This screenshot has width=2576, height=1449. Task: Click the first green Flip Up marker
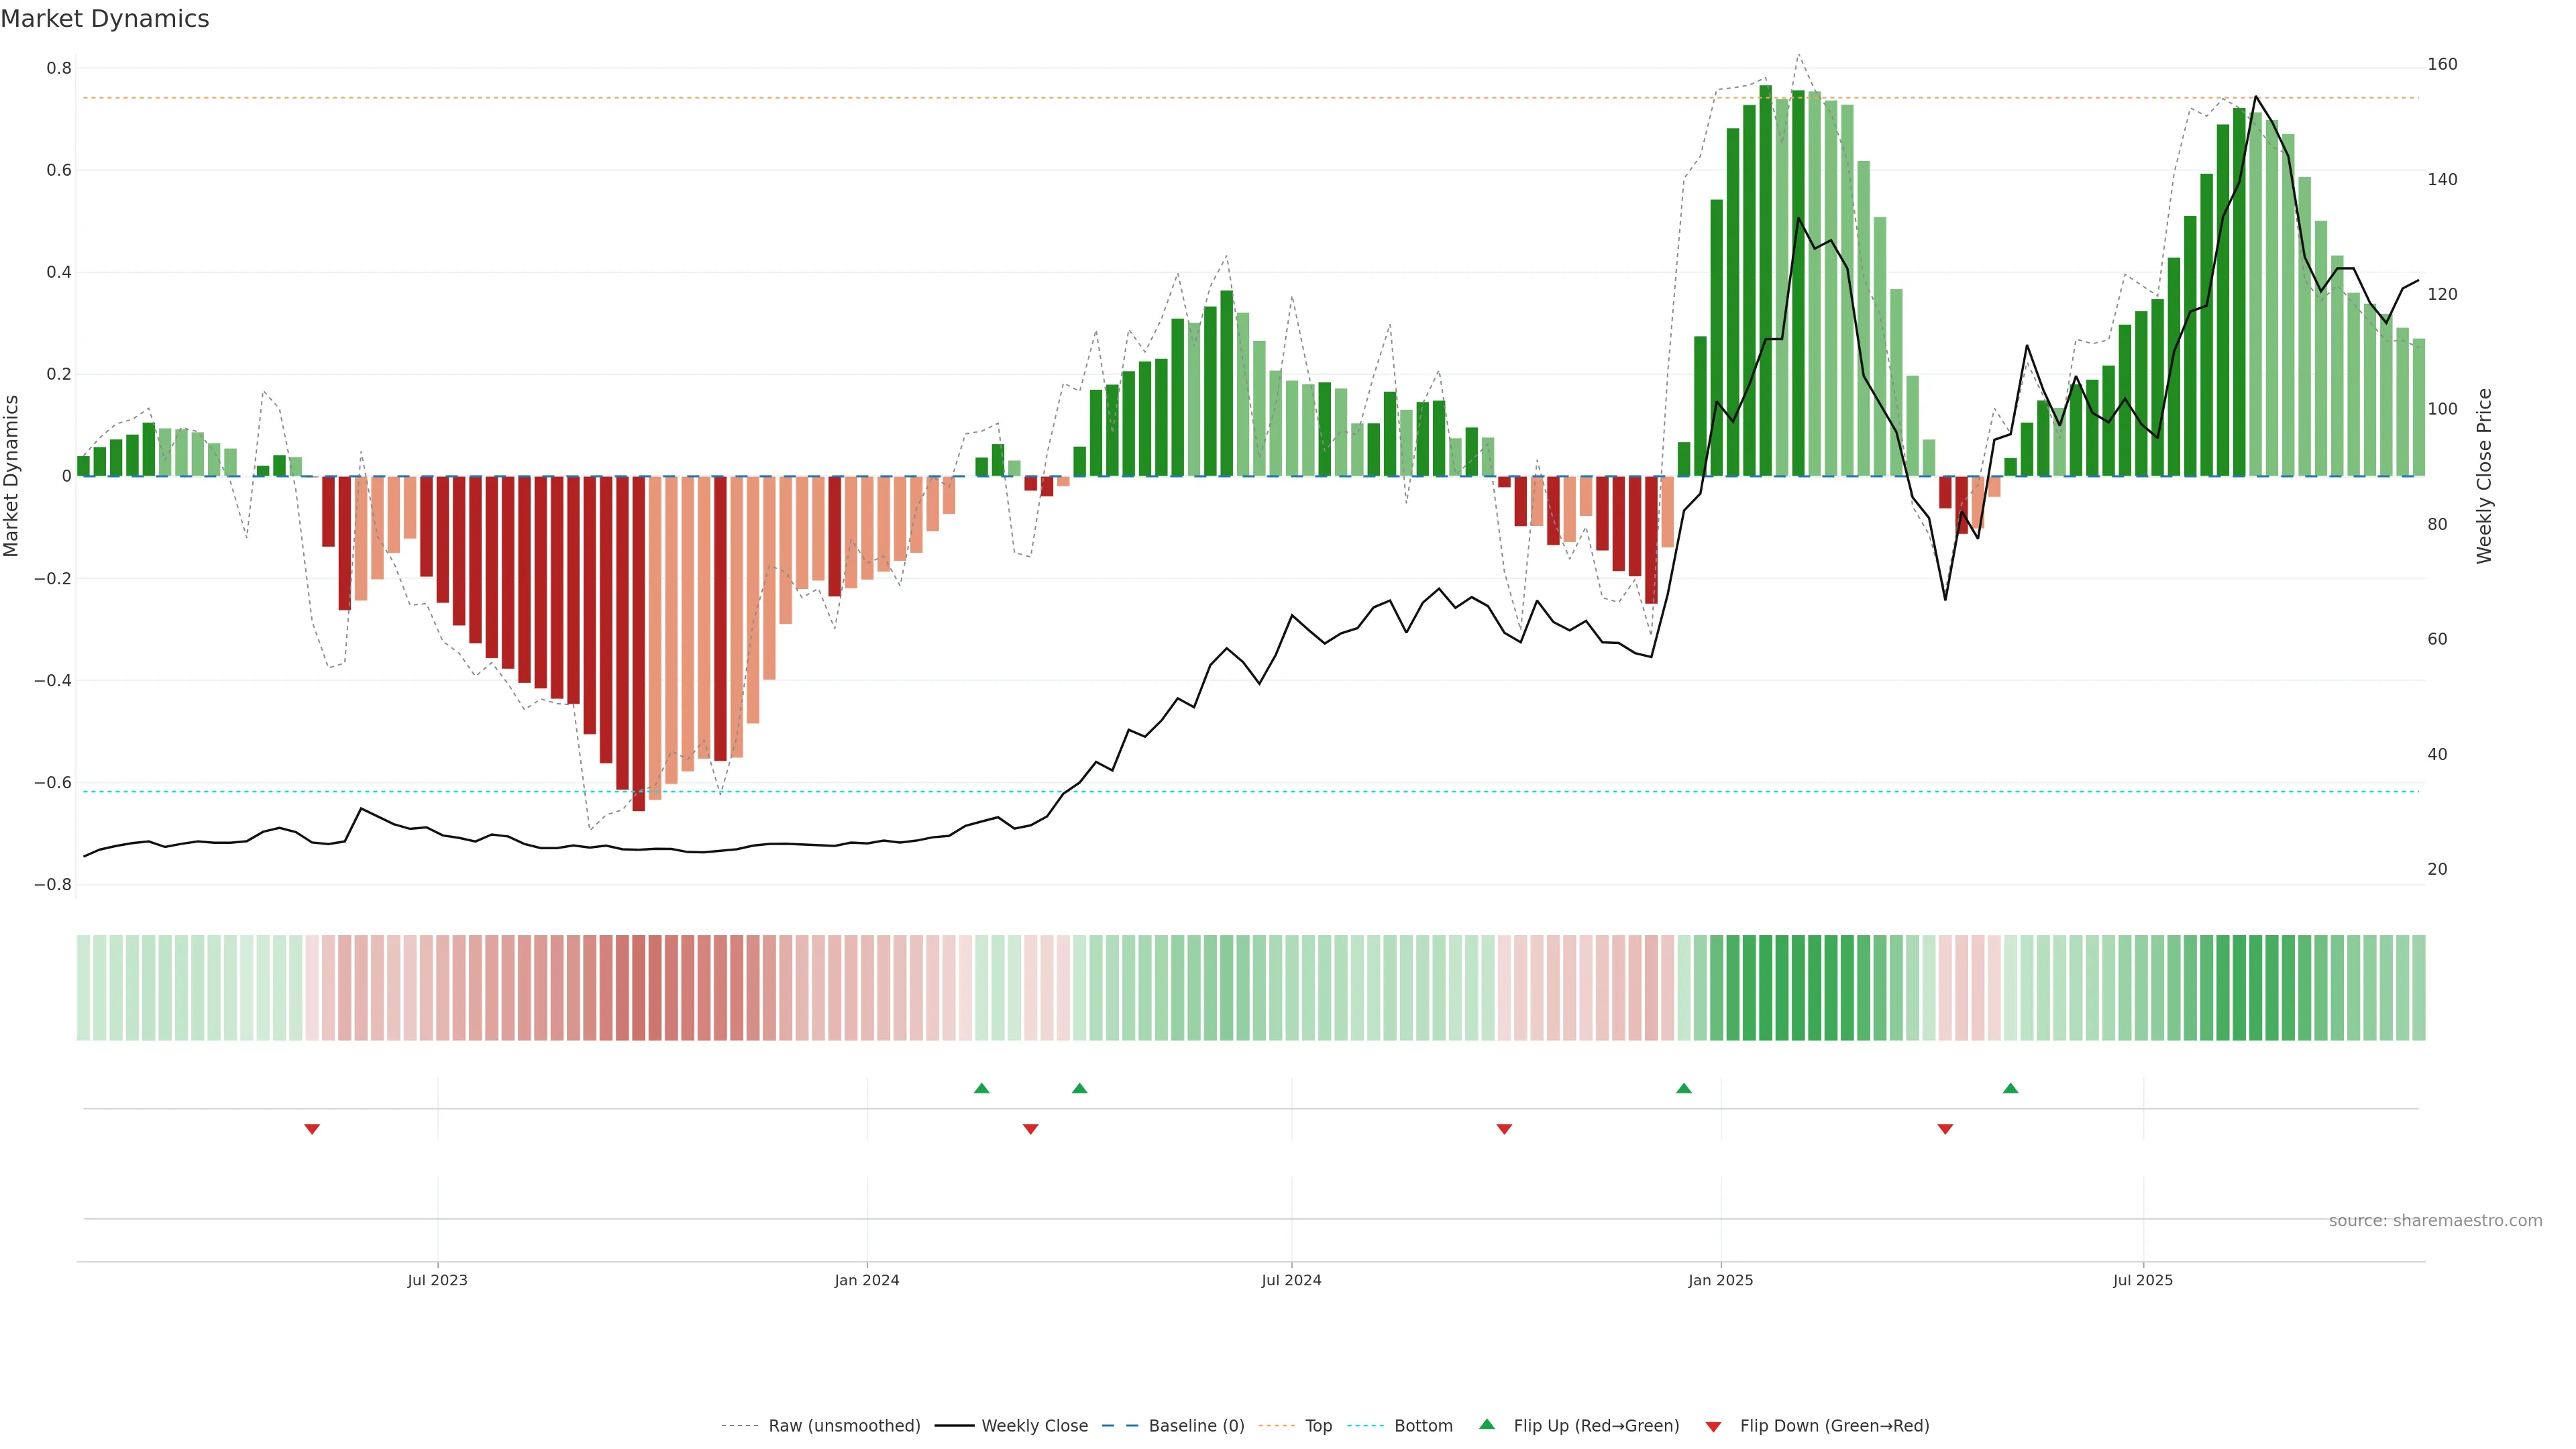981,1088
